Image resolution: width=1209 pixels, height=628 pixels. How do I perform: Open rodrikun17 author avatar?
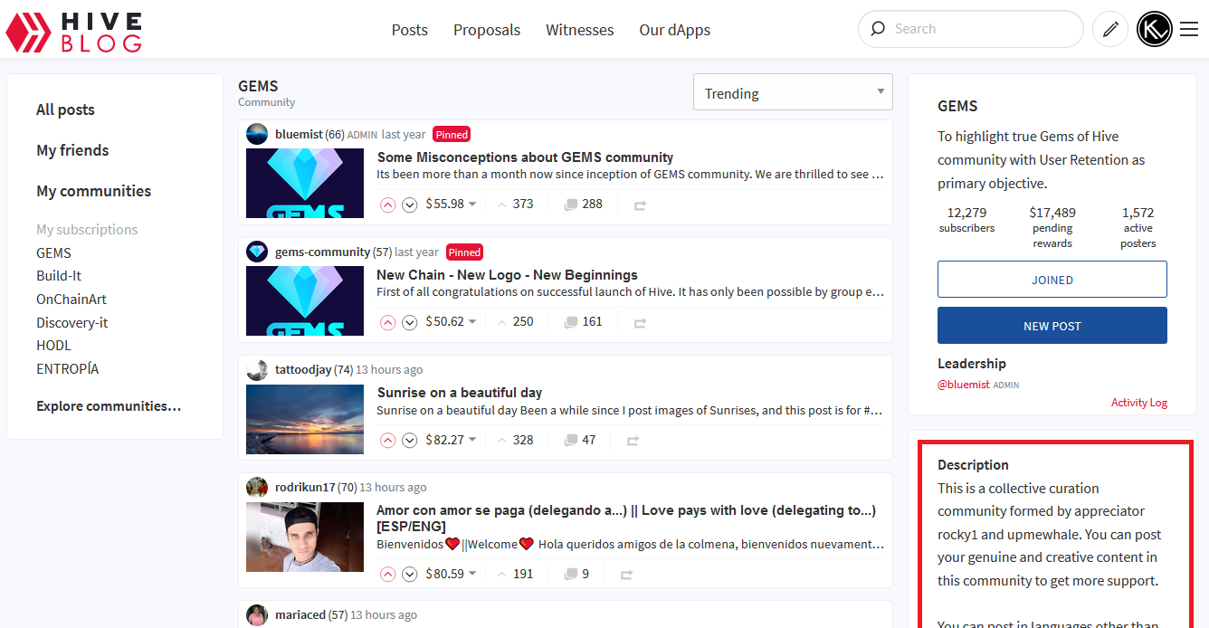click(257, 487)
